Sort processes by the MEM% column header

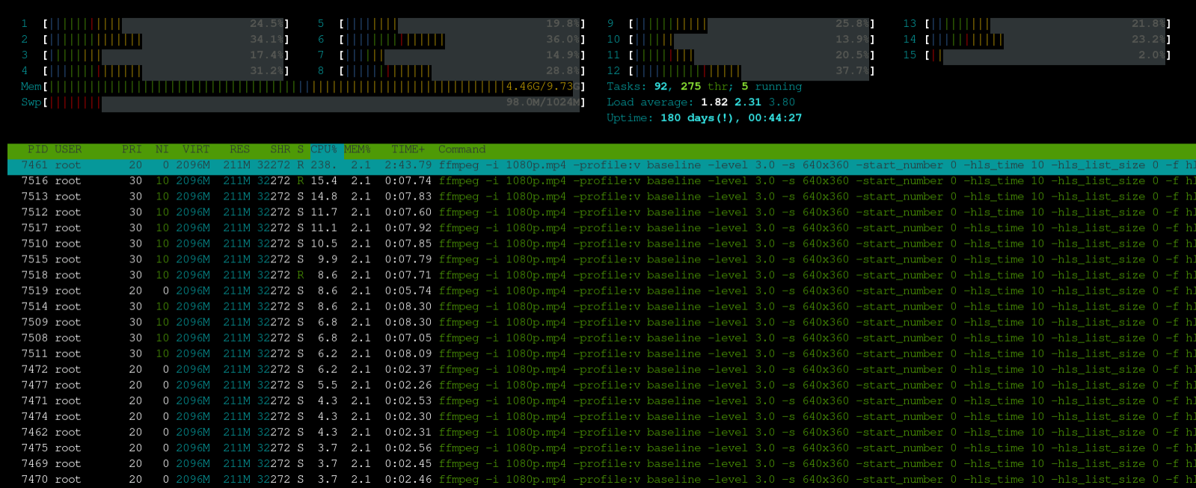point(357,149)
